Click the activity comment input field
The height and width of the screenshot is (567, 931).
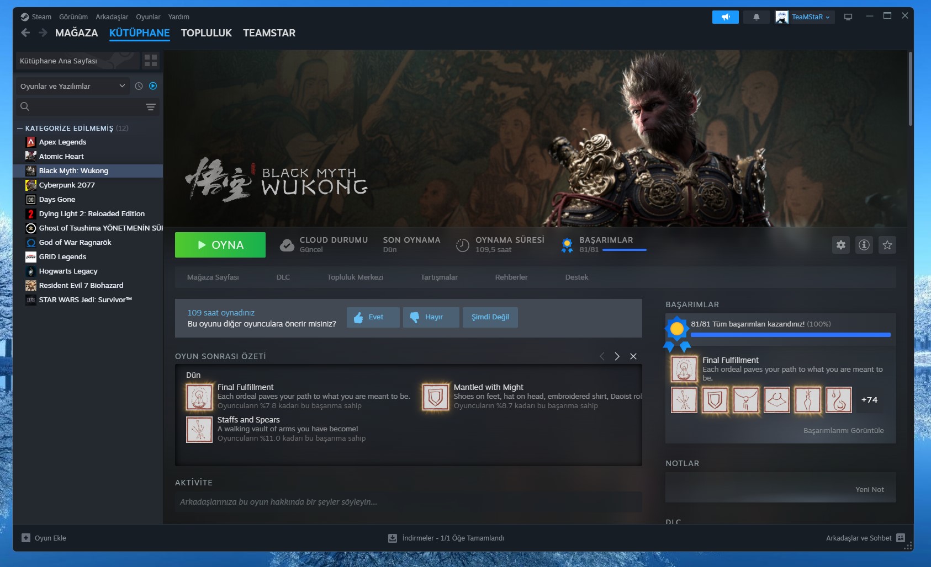tap(408, 502)
